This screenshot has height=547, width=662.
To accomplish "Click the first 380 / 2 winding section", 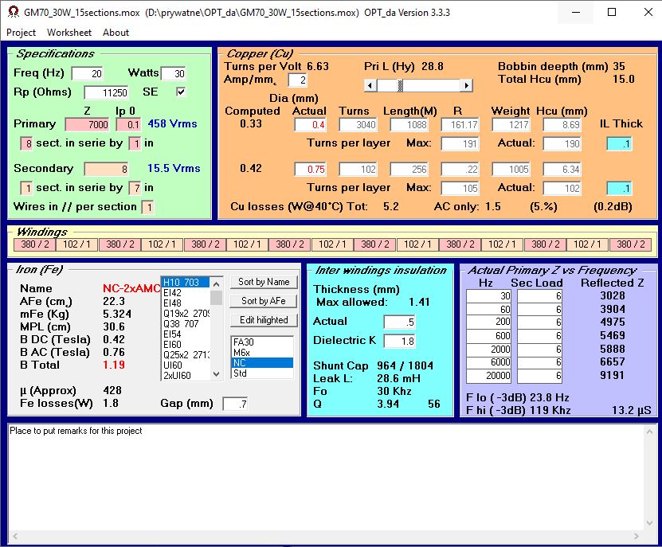I will pyautogui.click(x=34, y=244).
